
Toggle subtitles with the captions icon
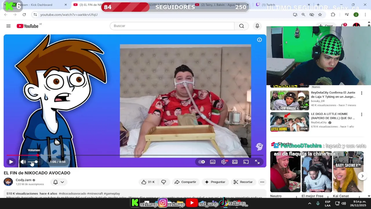213,162
